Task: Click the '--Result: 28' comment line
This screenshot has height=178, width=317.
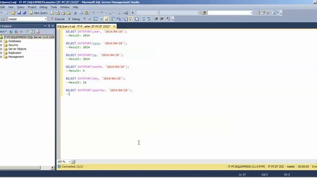Action: point(76,83)
